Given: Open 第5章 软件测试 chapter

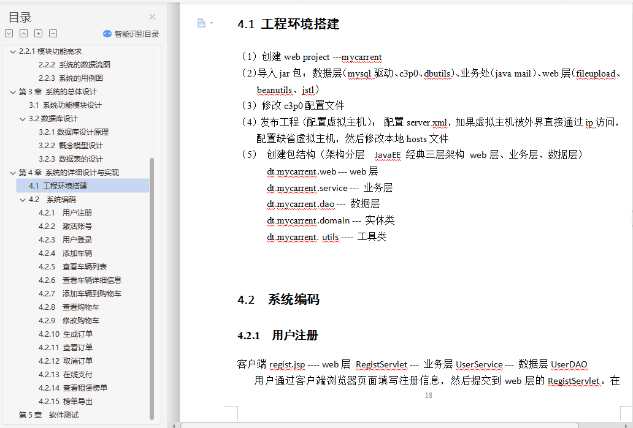Looking at the screenshot, I should point(48,415).
